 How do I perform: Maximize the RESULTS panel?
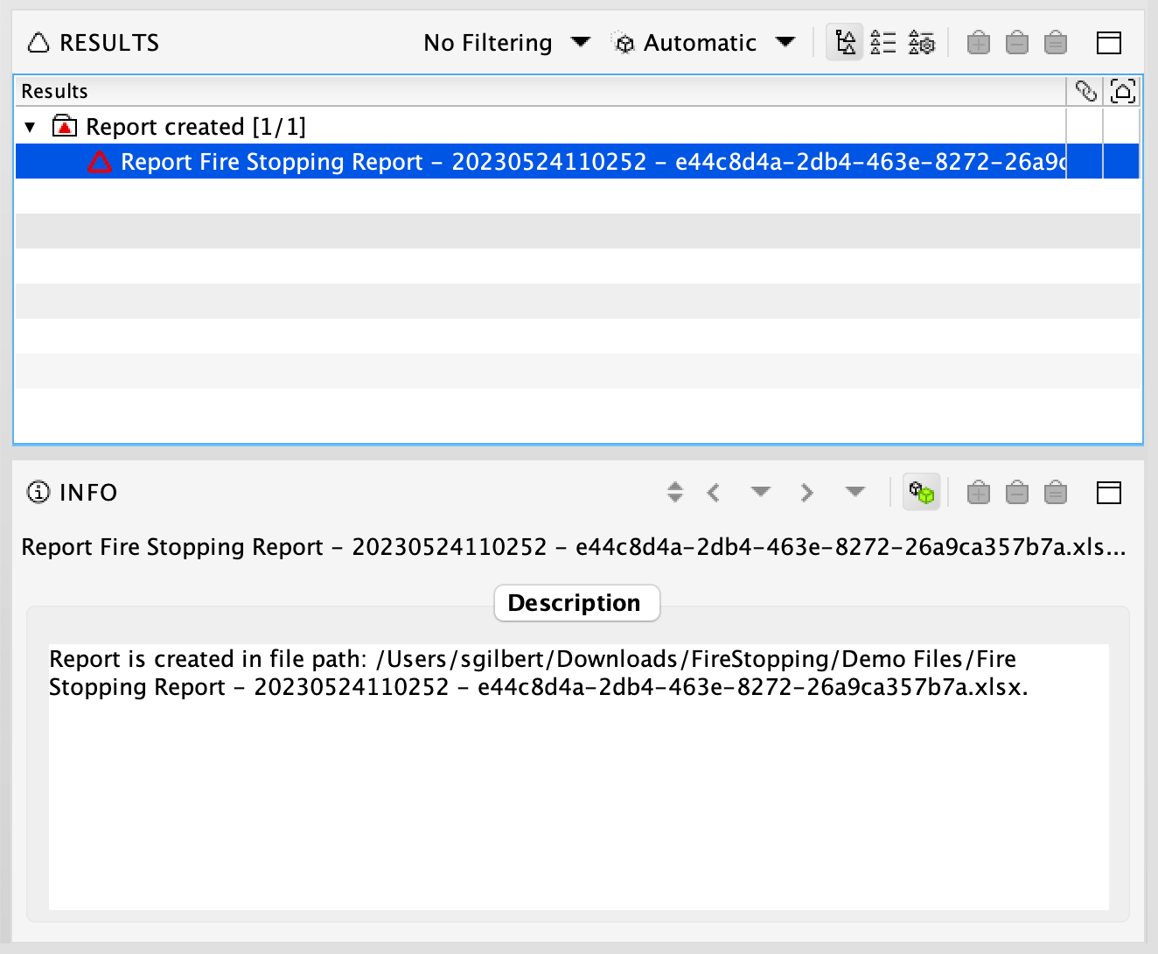point(1109,43)
